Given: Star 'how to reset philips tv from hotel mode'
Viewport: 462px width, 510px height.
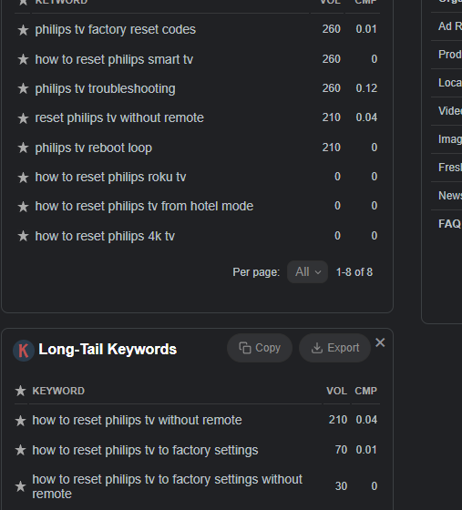Looking at the screenshot, I should coord(23,207).
